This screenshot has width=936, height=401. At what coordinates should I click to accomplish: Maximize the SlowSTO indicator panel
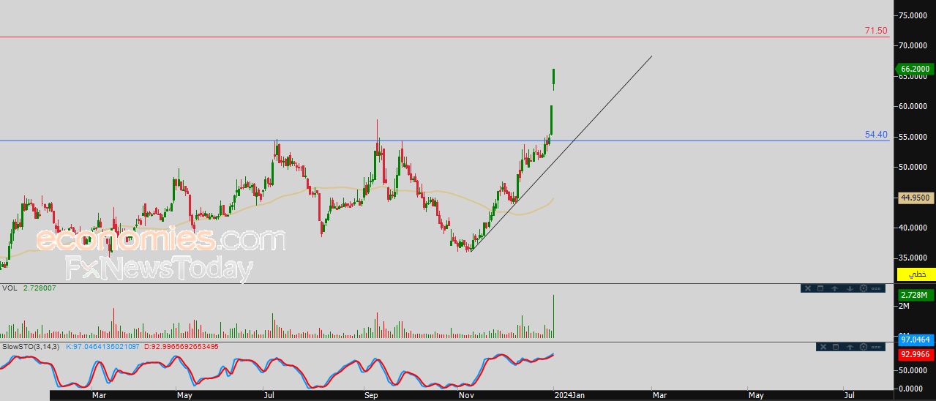[x=836, y=347]
